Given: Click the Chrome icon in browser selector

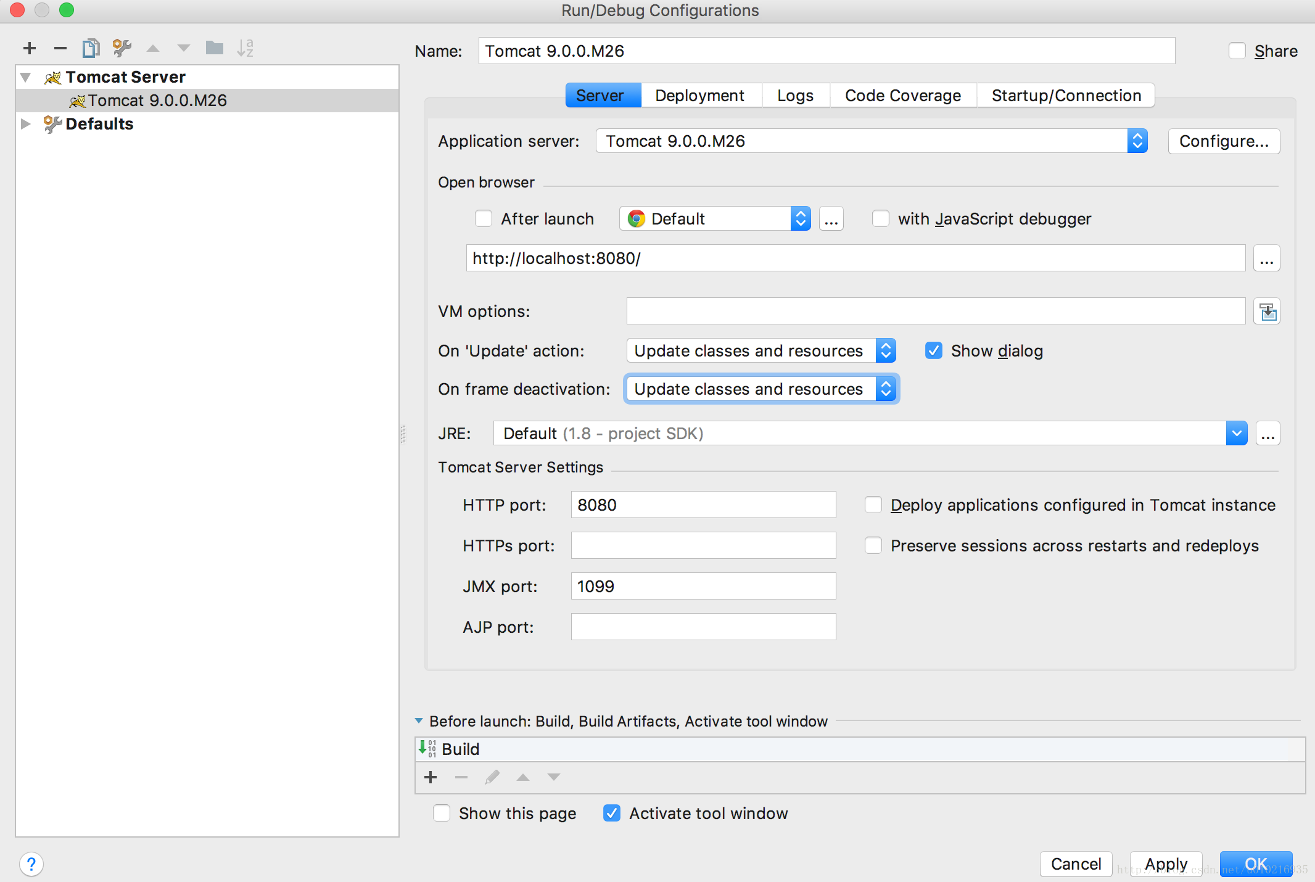Looking at the screenshot, I should (636, 219).
